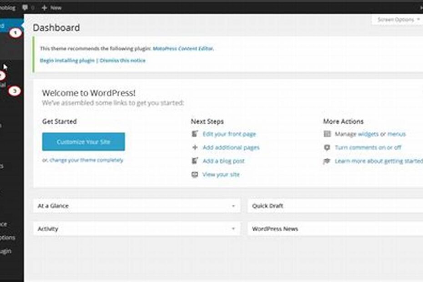The image size is (423, 282).
Task: Open Learn more about getting started link
Action: pos(379,161)
